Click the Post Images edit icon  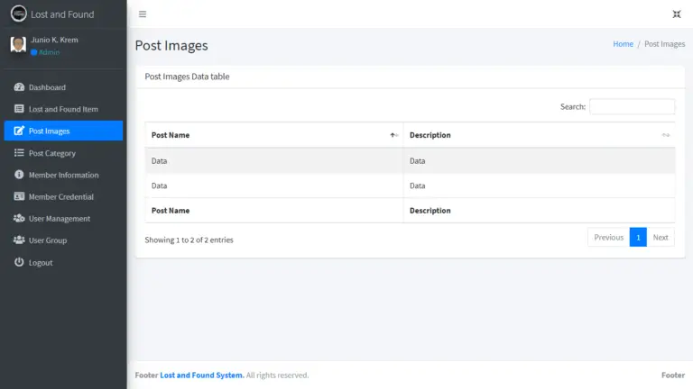[19, 131]
